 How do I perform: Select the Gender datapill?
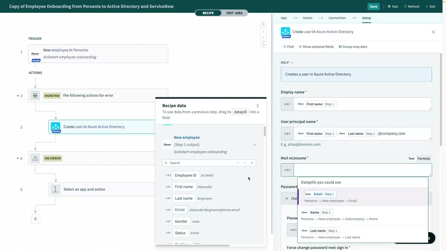pyautogui.click(x=181, y=221)
